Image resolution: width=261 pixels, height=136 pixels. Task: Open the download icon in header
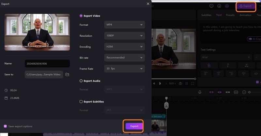[219, 6]
